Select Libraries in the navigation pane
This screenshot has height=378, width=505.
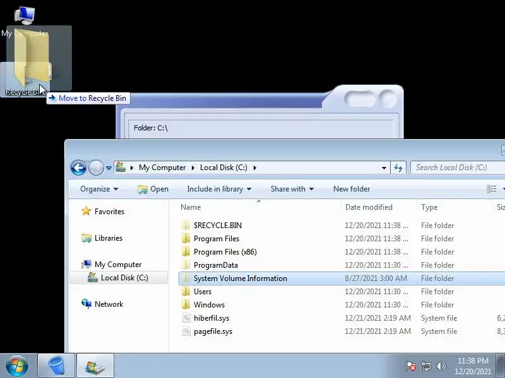pyautogui.click(x=108, y=238)
